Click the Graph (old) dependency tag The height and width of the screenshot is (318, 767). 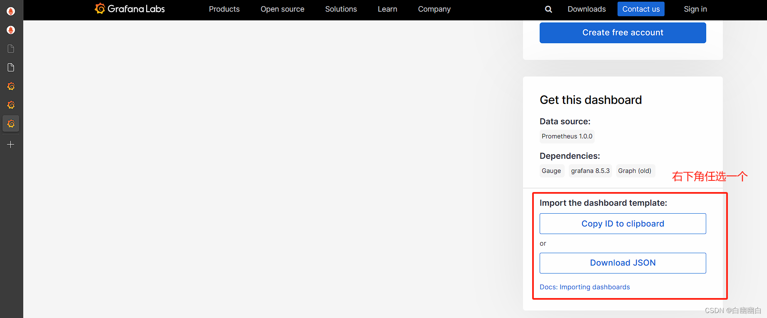[635, 171]
